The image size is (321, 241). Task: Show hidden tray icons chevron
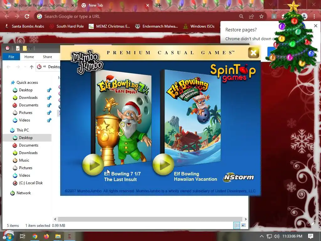tap(262, 236)
